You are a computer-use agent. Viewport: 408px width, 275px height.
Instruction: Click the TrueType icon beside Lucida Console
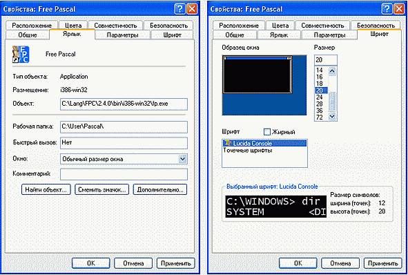click(x=228, y=143)
